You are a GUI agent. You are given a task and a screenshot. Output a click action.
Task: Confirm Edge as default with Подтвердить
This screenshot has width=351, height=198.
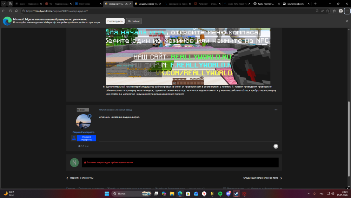(x=115, y=21)
